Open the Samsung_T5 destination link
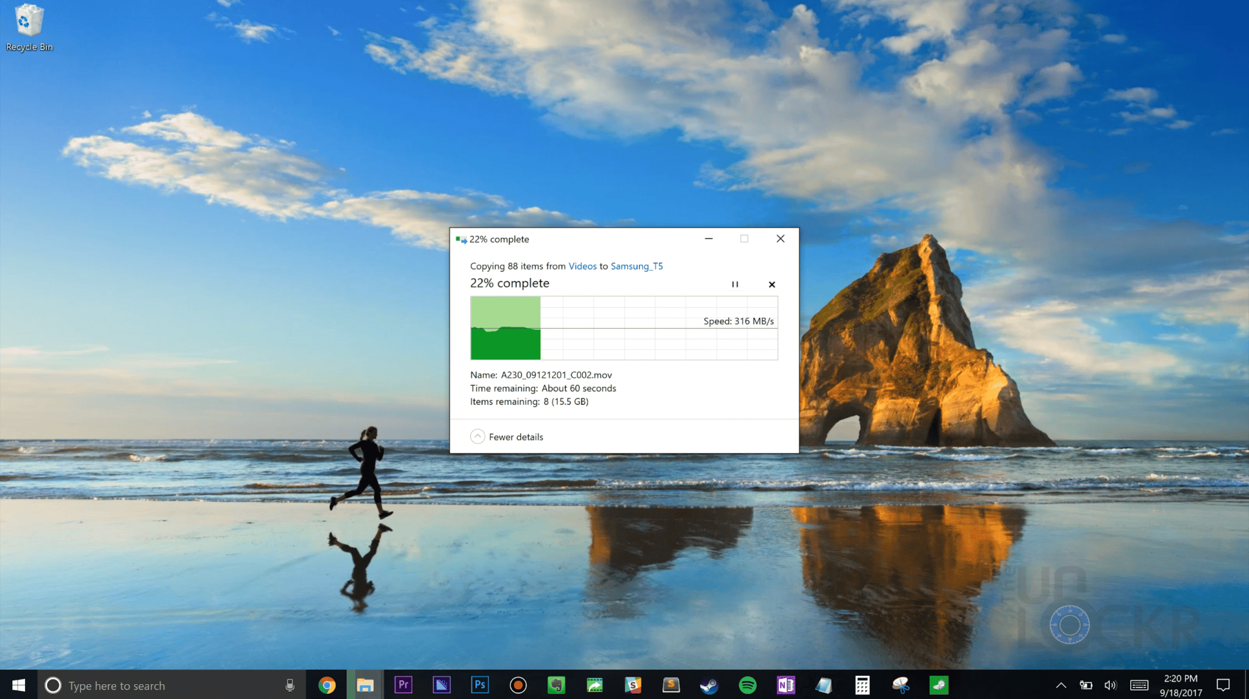The image size is (1249, 699). tap(637, 266)
